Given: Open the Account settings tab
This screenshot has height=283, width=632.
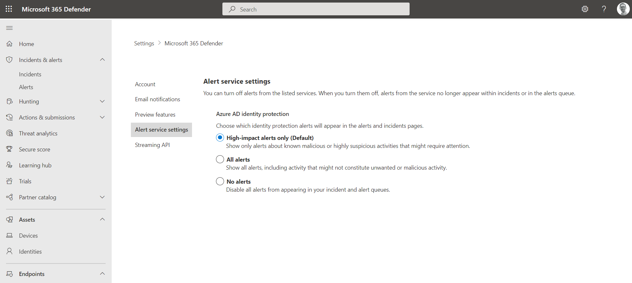Looking at the screenshot, I should (145, 84).
